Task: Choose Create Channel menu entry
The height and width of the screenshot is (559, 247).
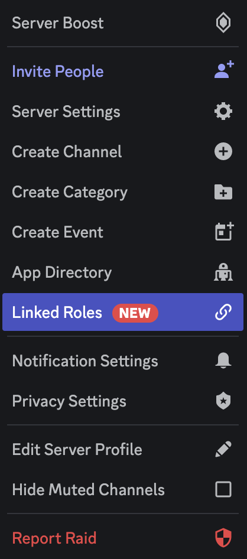Action: coord(123,152)
